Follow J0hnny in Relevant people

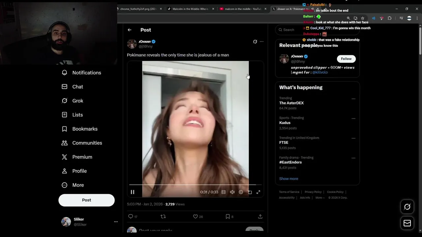click(346, 59)
